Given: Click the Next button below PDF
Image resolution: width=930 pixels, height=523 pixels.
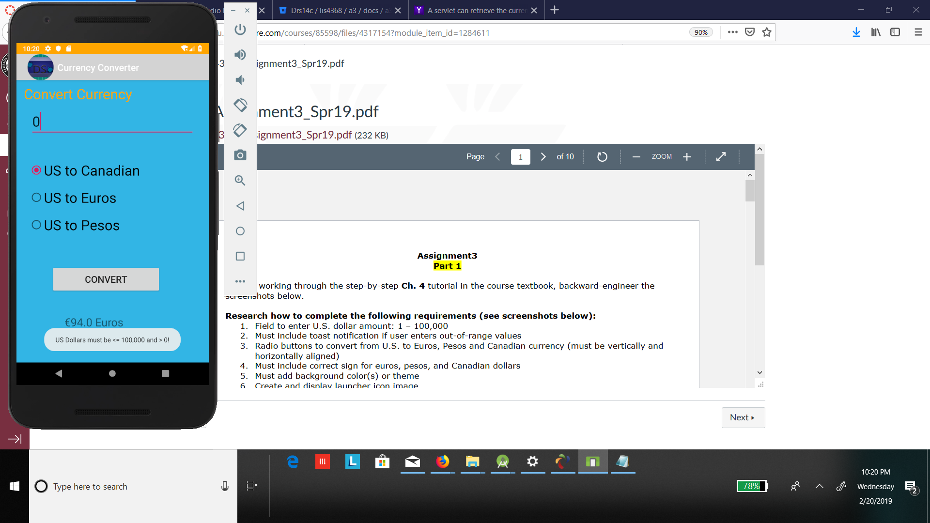Looking at the screenshot, I should pos(743,417).
